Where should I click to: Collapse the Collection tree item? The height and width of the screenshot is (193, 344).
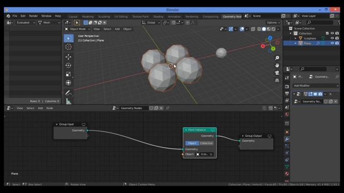(x=291, y=33)
